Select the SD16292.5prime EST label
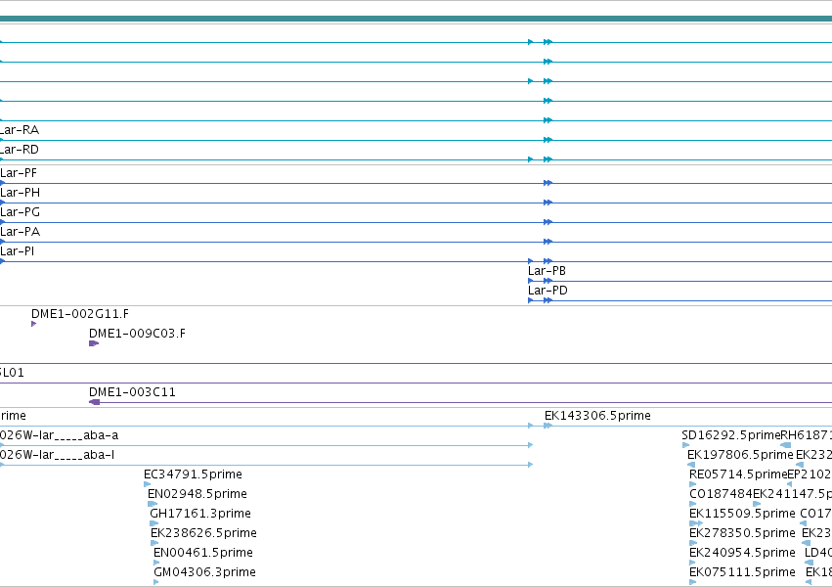This screenshot has height=587, width=832. 731,435
